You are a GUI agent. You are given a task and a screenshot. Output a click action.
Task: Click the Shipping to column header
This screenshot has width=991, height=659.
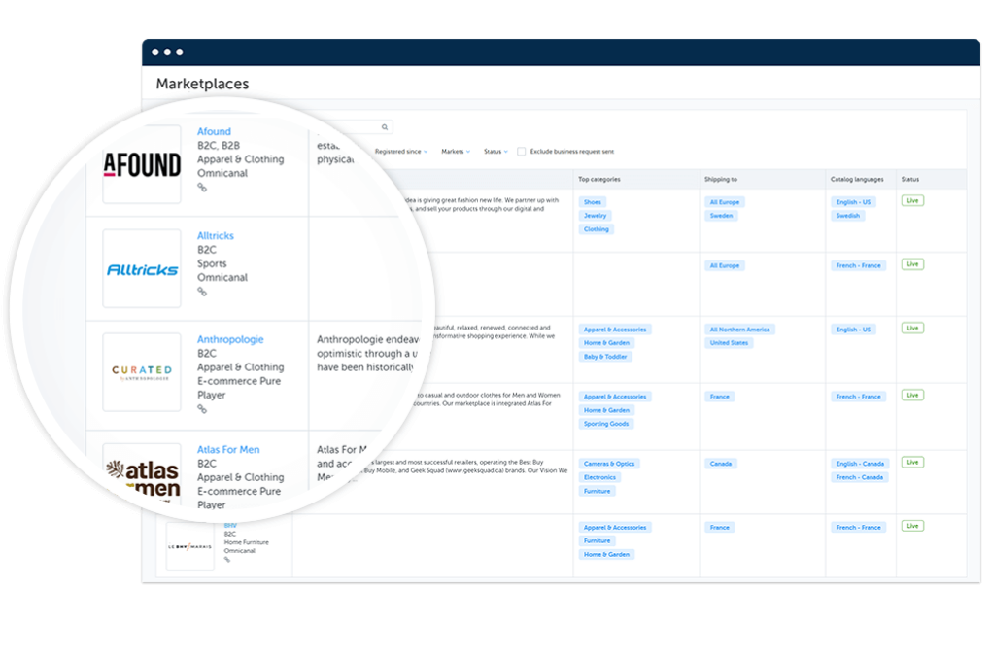723,180
